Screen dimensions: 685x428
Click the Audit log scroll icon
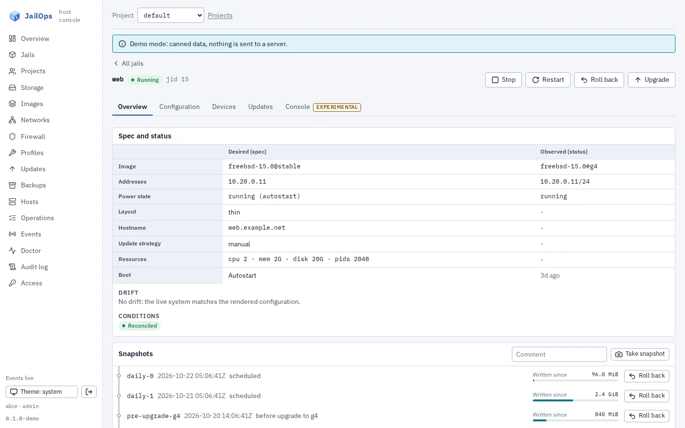12,267
